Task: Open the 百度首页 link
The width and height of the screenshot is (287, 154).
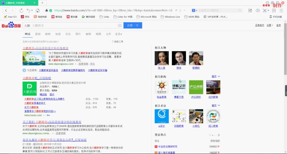Action: click(x=260, y=25)
